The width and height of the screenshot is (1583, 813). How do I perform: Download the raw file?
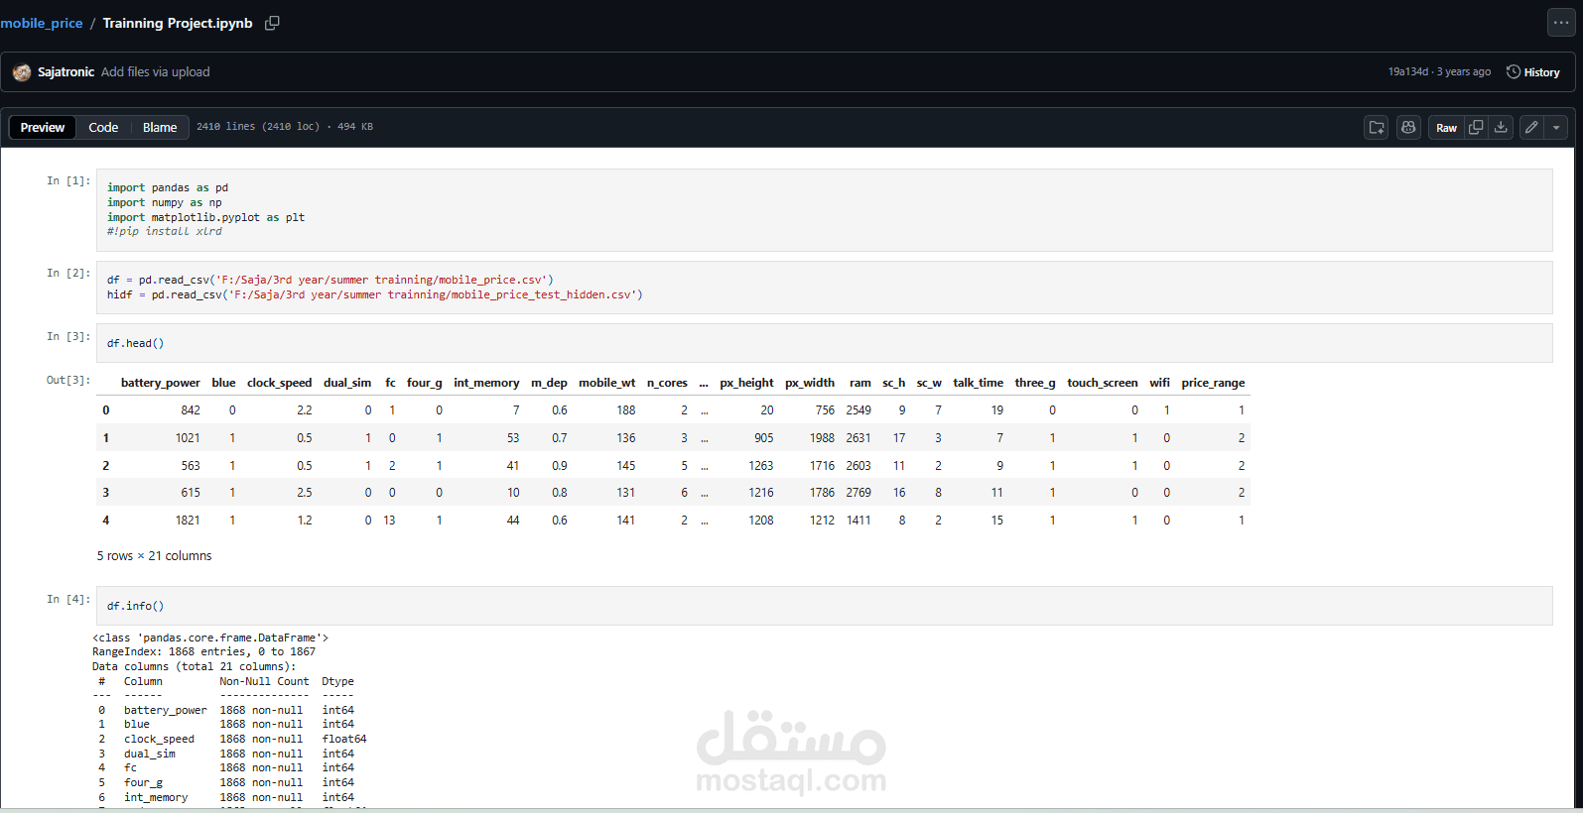[x=1501, y=128]
